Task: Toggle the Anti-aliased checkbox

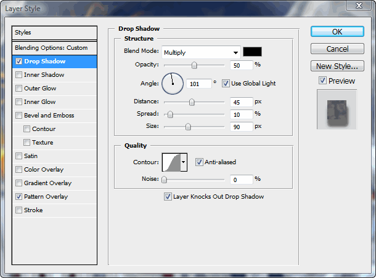Action: (199, 162)
